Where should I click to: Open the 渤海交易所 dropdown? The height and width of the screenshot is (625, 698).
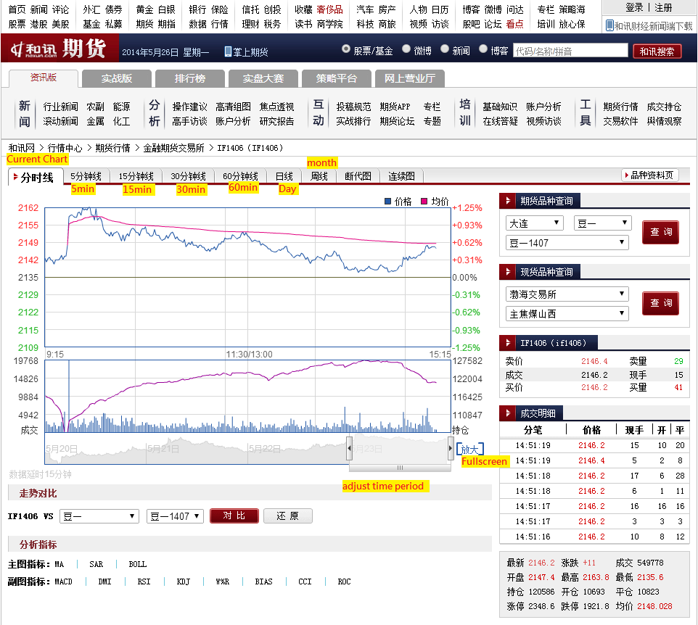(567, 294)
